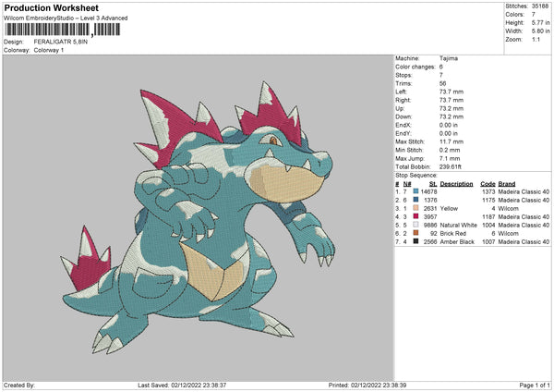
Task: Click the Up value 73.2 mm
Action: point(452,108)
